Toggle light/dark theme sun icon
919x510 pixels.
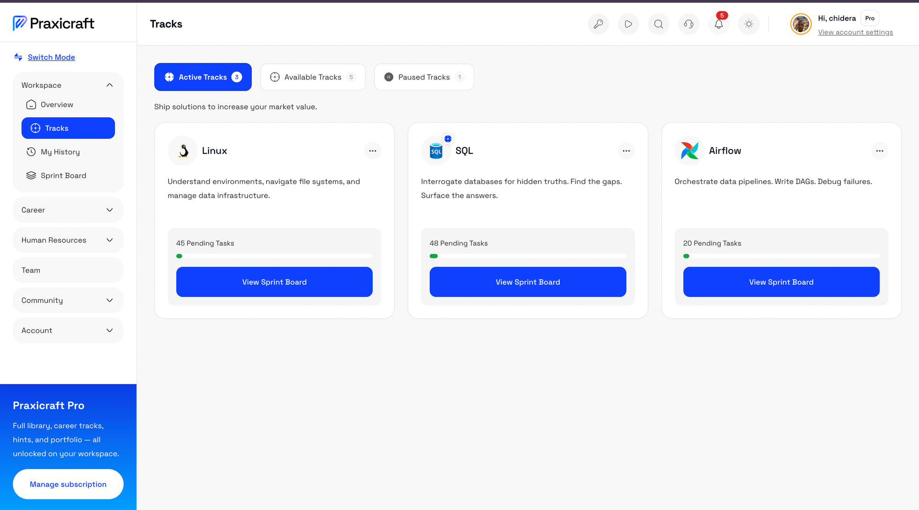(749, 24)
